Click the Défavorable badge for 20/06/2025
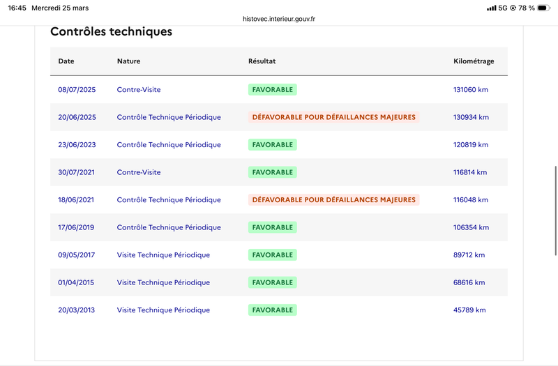The width and height of the screenshot is (558, 366). (333, 117)
